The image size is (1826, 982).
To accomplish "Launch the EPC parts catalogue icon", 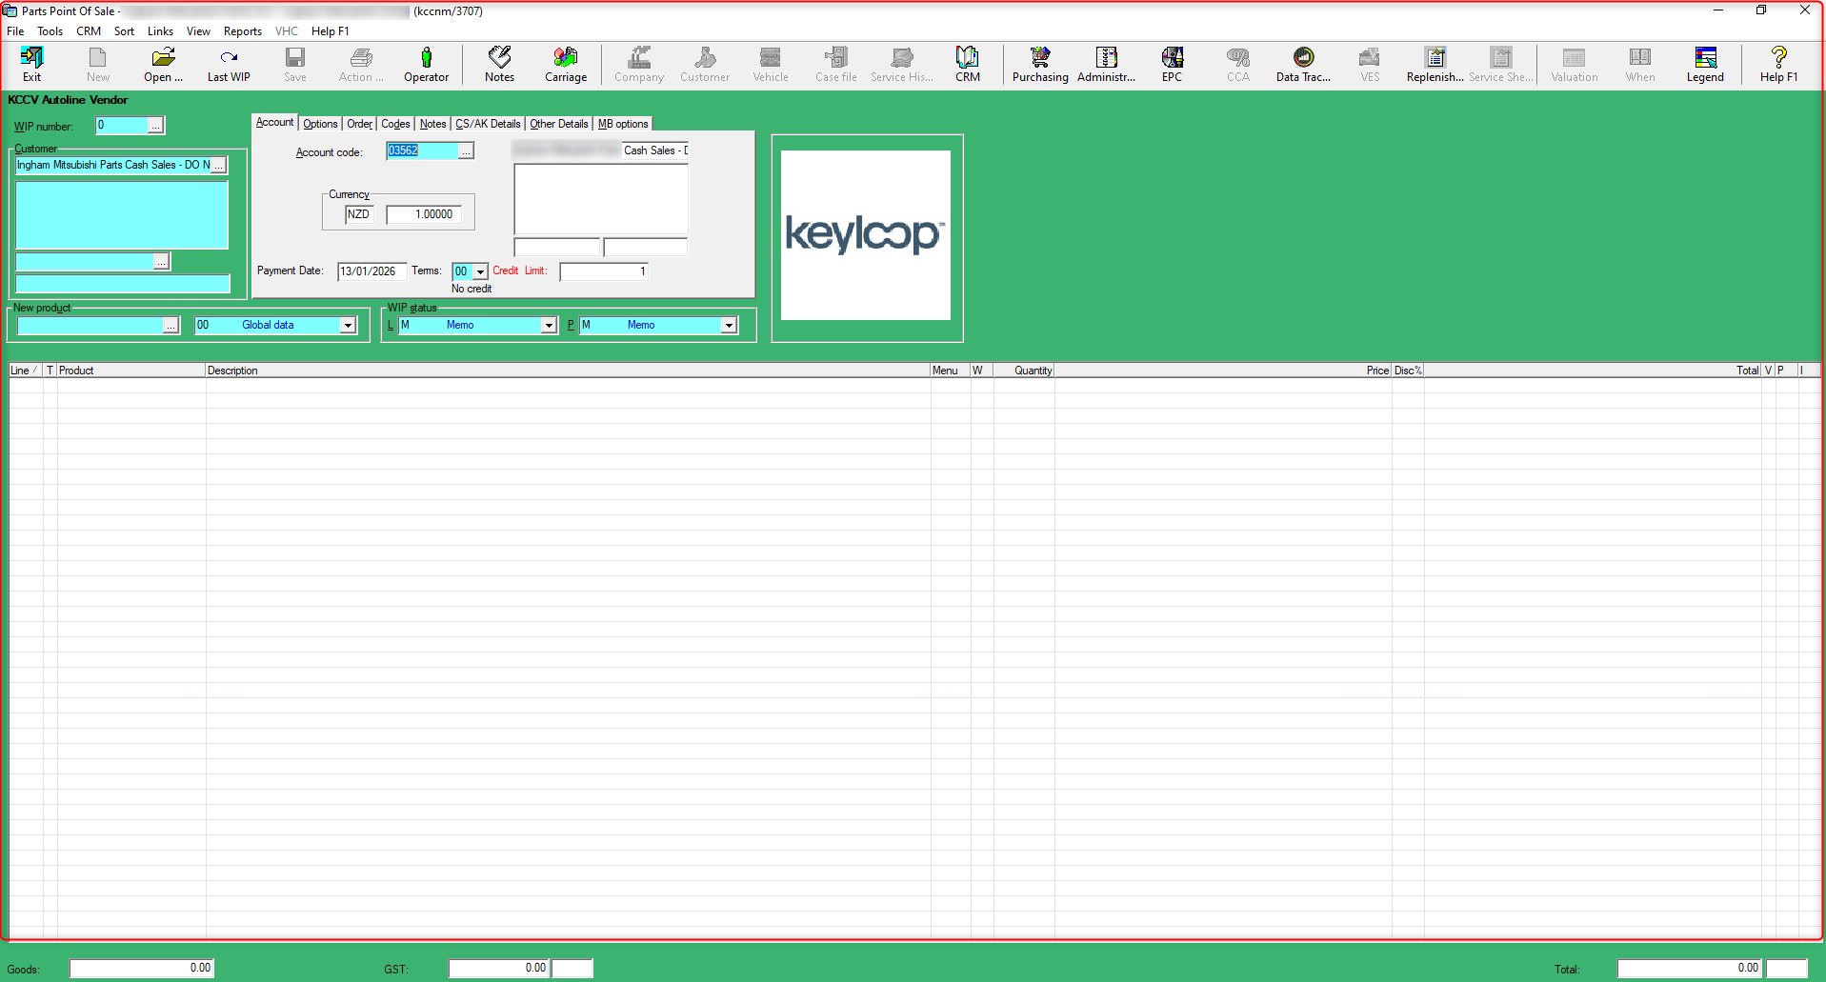I will 1172,65.
